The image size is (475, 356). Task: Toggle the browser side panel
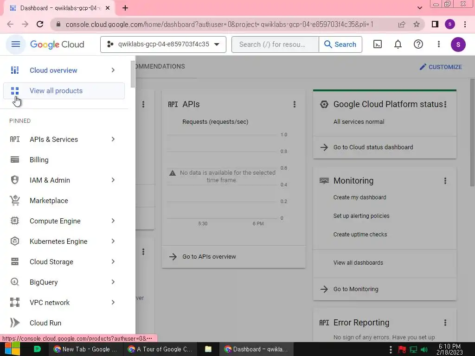[x=435, y=24]
